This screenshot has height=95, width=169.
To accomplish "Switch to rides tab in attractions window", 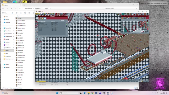I will [40, 18].
